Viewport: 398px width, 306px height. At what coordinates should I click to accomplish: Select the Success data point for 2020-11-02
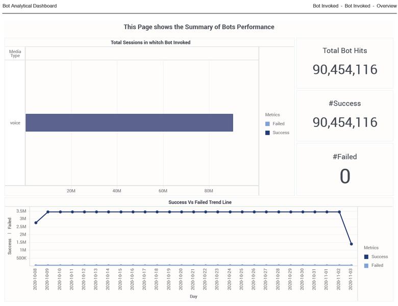click(339, 212)
